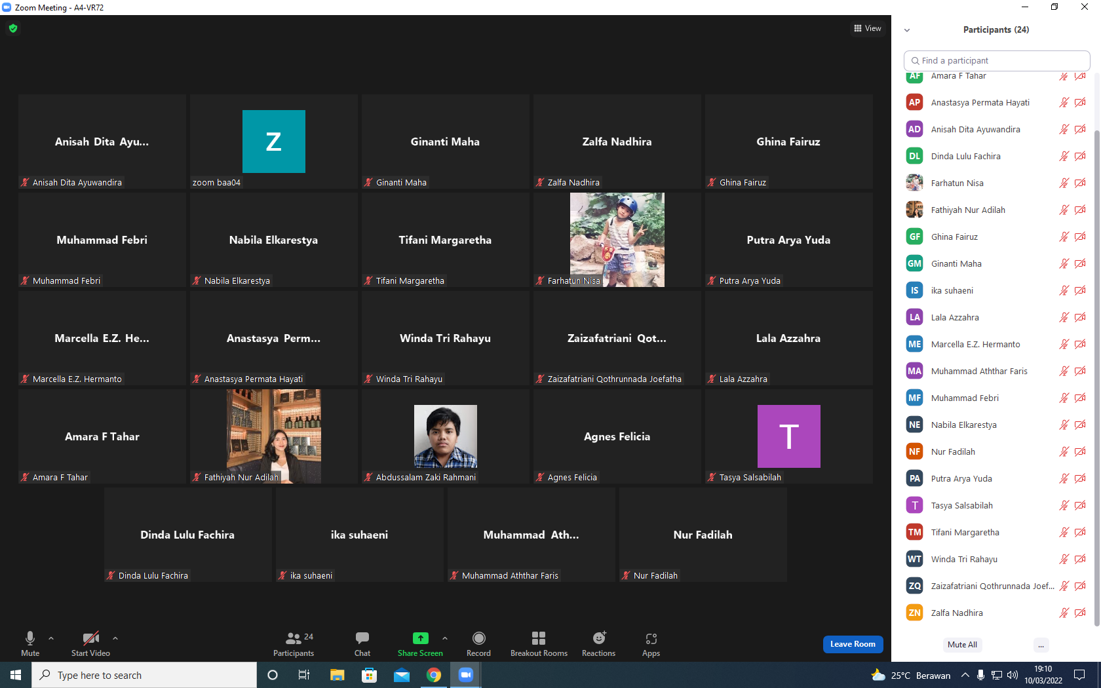Click the Mute All button
Screen dimensions: 1101x688
(962, 645)
